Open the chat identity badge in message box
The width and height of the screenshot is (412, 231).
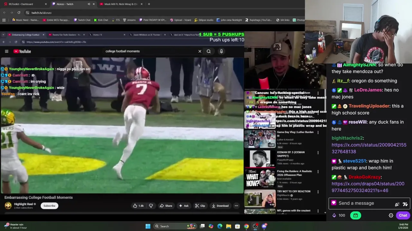coord(334,203)
